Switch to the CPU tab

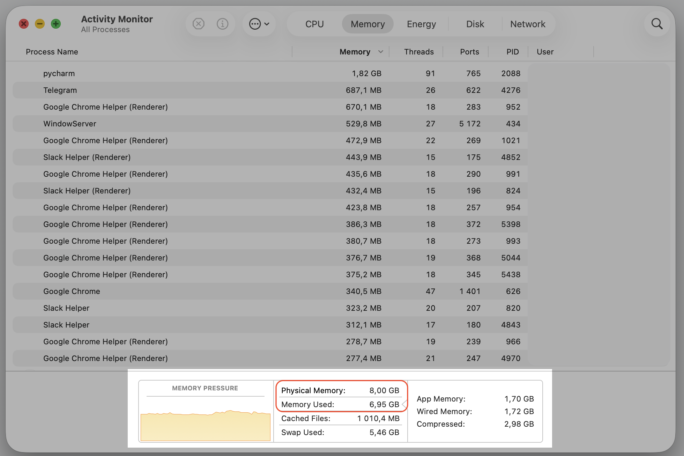(314, 24)
